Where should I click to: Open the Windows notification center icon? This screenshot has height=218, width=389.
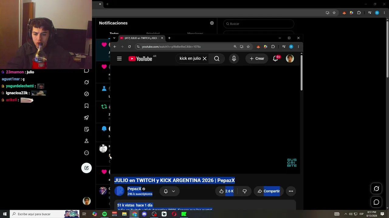pyautogui.click(x=382, y=214)
